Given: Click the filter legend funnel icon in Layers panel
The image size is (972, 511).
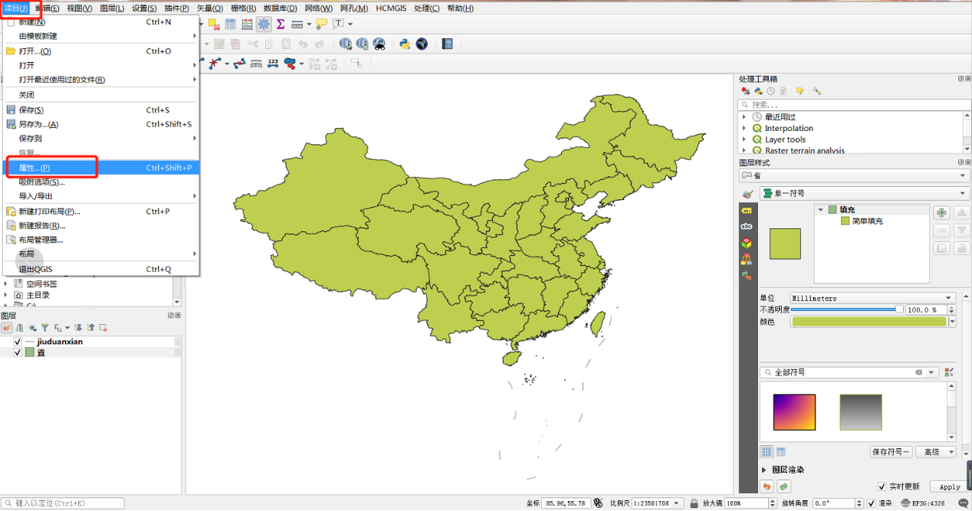Looking at the screenshot, I should point(44,328).
